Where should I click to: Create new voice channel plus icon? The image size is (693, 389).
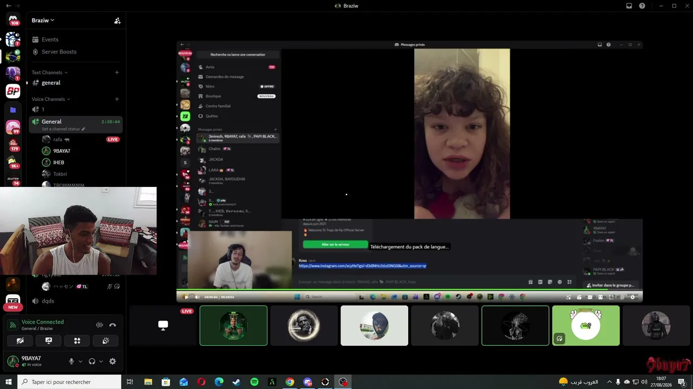coord(117,99)
